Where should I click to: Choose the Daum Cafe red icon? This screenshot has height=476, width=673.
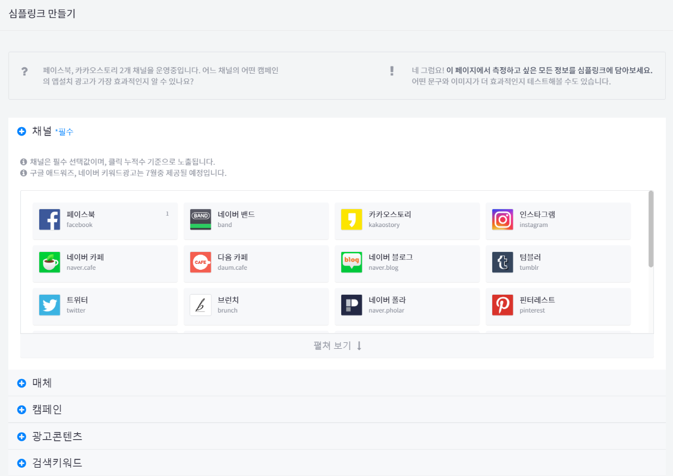[x=200, y=263]
